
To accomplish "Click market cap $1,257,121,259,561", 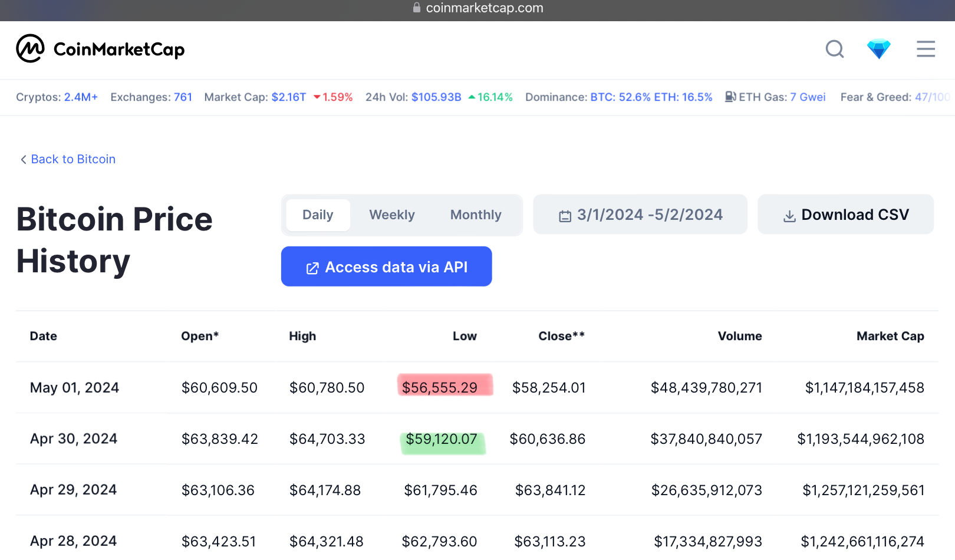I will click(x=864, y=490).
